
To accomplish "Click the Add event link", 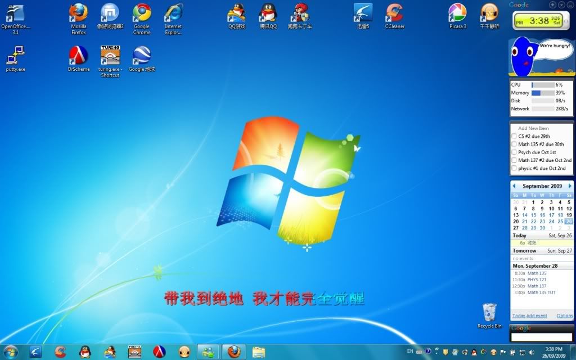I will coord(537,316).
